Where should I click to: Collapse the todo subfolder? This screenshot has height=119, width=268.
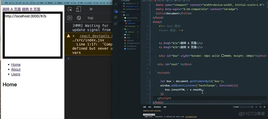click(122, 15)
